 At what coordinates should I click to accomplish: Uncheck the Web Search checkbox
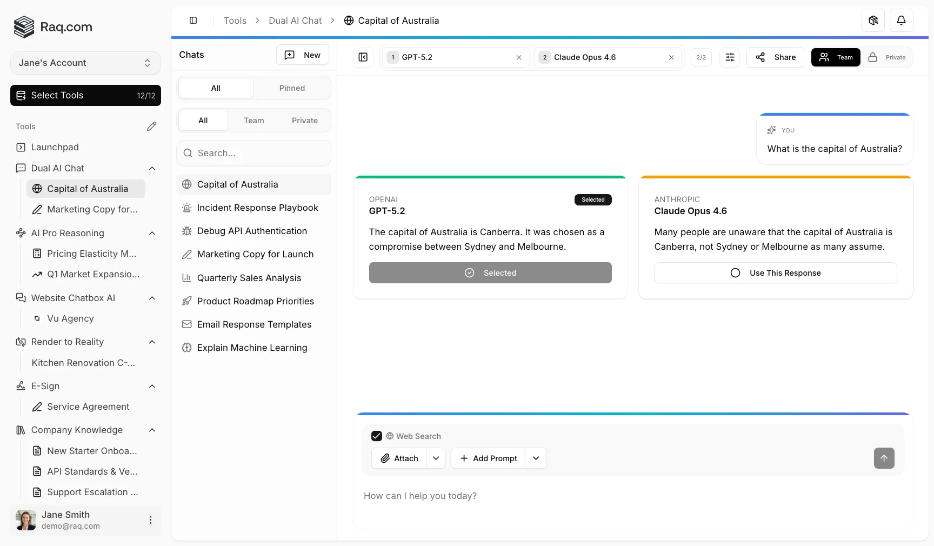377,436
